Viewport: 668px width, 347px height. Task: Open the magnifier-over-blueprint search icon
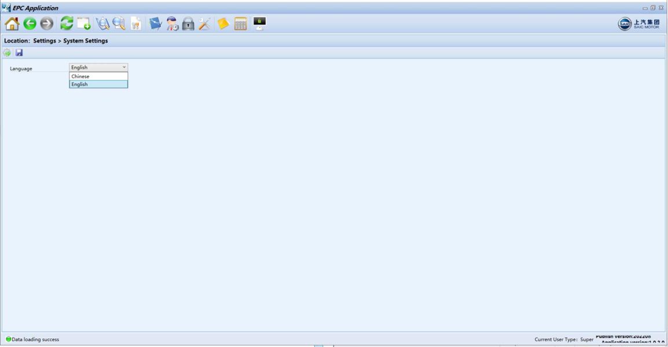click(102, 24)
